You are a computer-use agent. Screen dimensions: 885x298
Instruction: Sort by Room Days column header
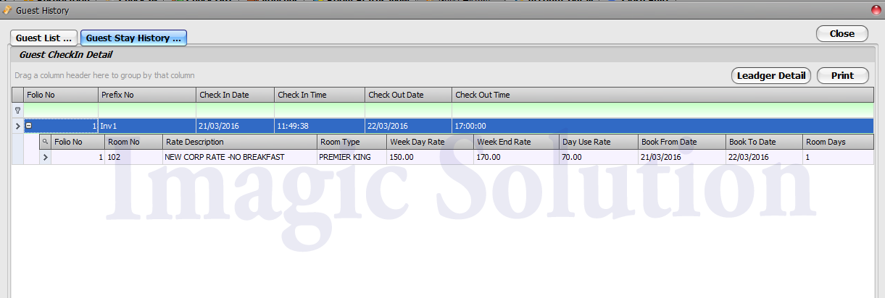click(838, 142)
